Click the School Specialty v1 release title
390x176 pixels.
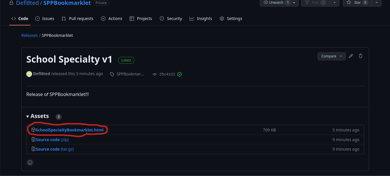point(69,59)
